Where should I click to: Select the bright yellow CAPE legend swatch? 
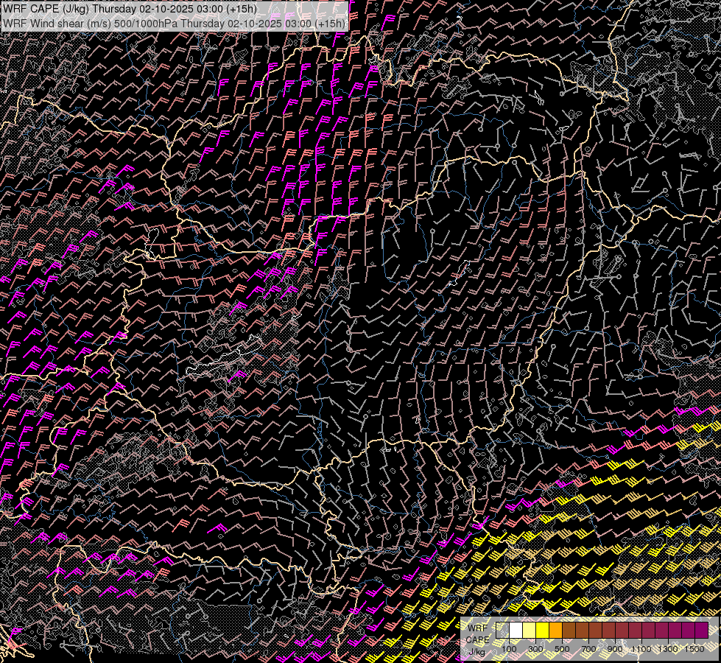point(542,631)
